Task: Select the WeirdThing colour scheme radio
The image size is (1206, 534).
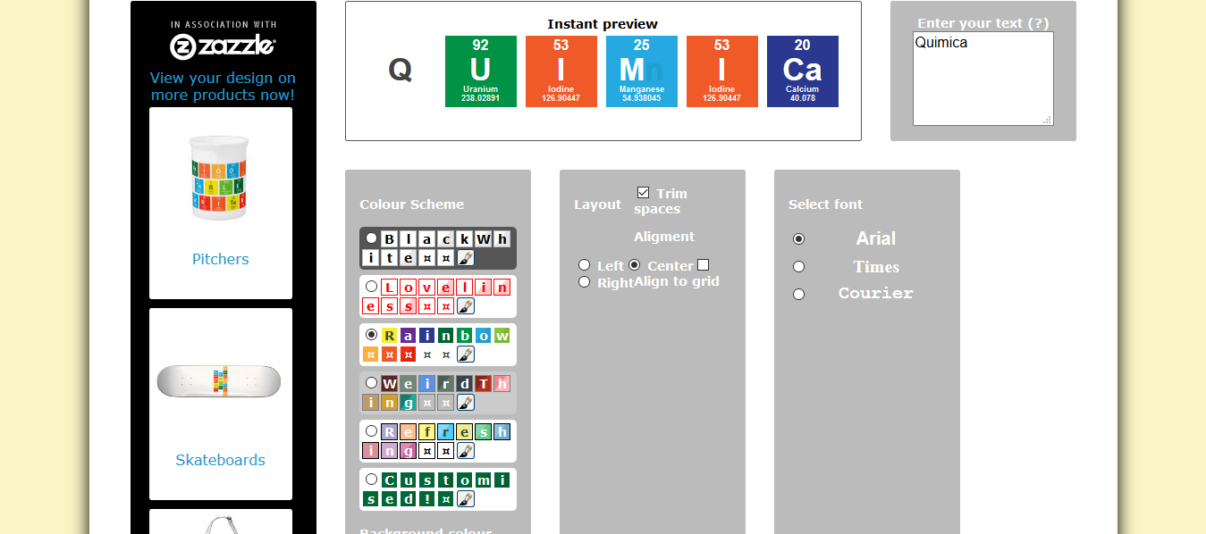Action: (x=371, y=382)
